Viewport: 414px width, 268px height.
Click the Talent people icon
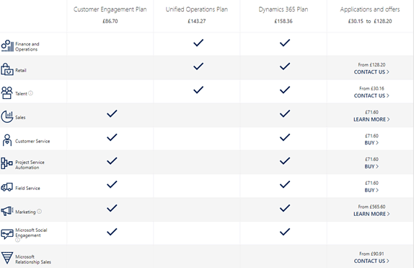click(x=7, y=93)
